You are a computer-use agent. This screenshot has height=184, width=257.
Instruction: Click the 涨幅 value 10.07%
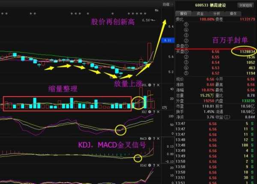pyautogui.click(x=208, y=90)
